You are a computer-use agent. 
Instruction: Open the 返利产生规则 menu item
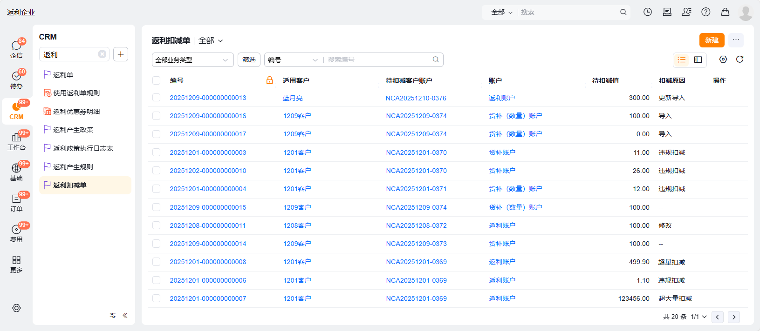click(x=85, y=167)
